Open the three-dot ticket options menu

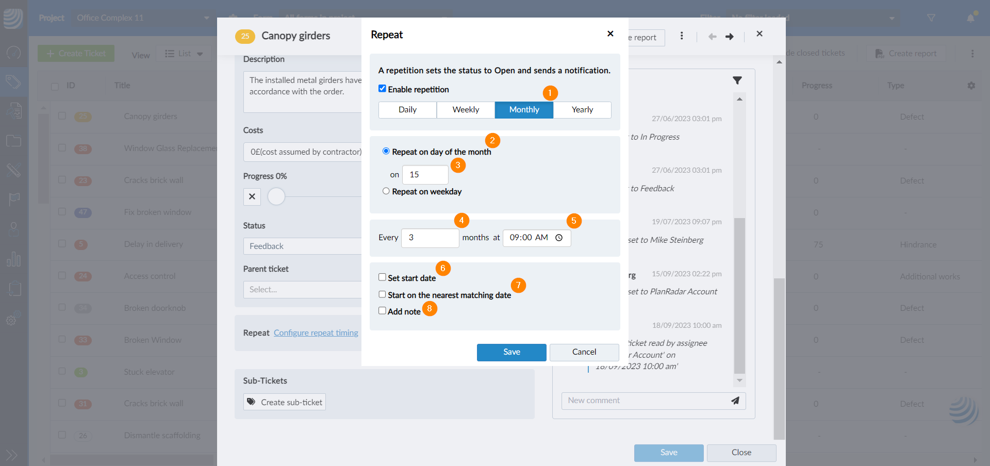(x=682, y=36)
